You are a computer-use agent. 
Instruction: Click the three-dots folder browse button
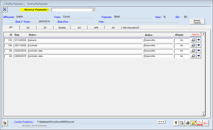tap(161, 122)
